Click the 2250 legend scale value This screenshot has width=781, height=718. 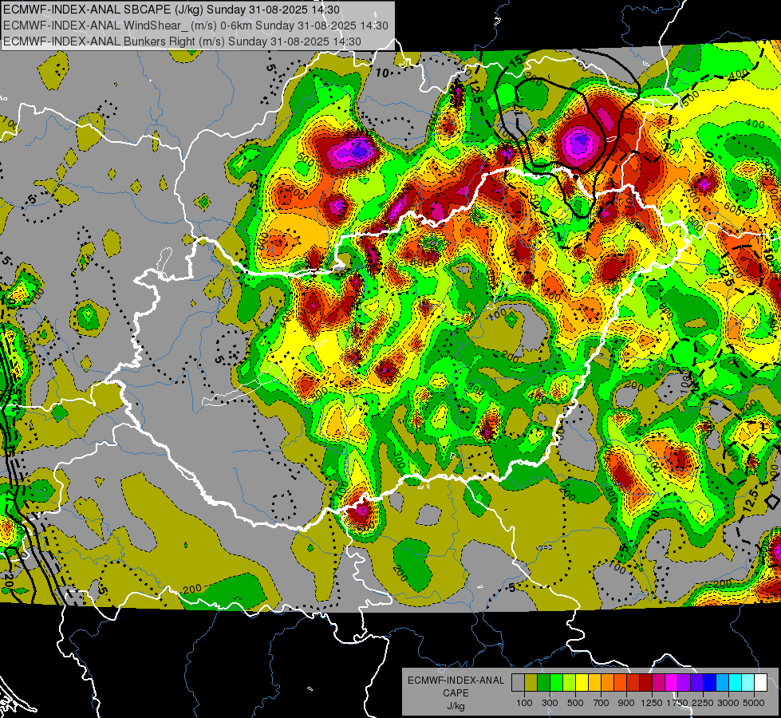click(703, 703)
